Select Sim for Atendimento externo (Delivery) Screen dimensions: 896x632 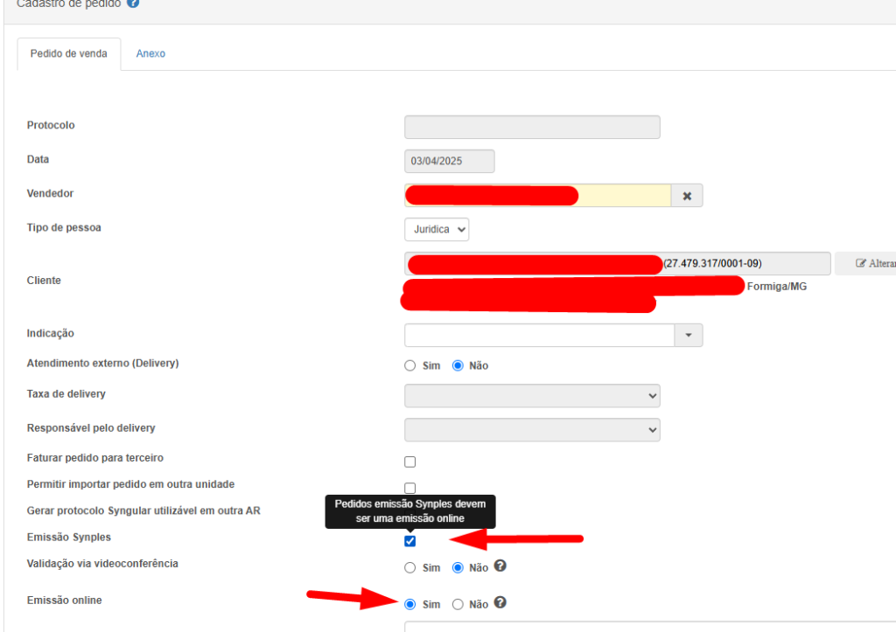(x=410, y=365)
